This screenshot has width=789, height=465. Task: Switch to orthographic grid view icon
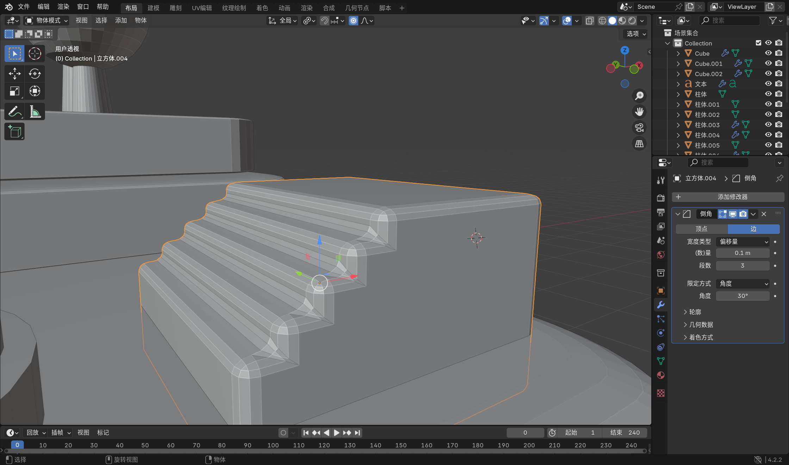639,144
